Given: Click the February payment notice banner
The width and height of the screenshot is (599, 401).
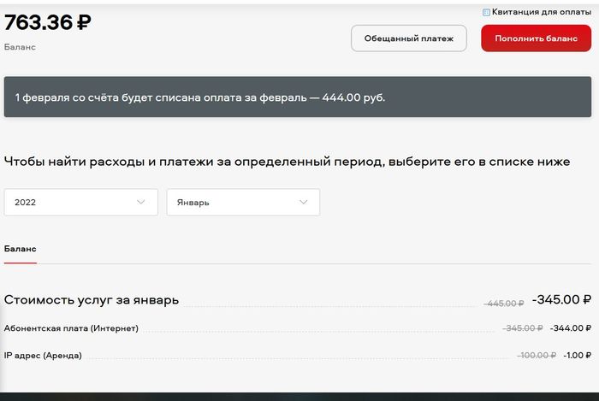Looking at the screenshot, I should (298, 97).
